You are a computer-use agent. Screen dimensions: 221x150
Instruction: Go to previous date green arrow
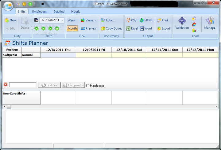click(43, 28)
